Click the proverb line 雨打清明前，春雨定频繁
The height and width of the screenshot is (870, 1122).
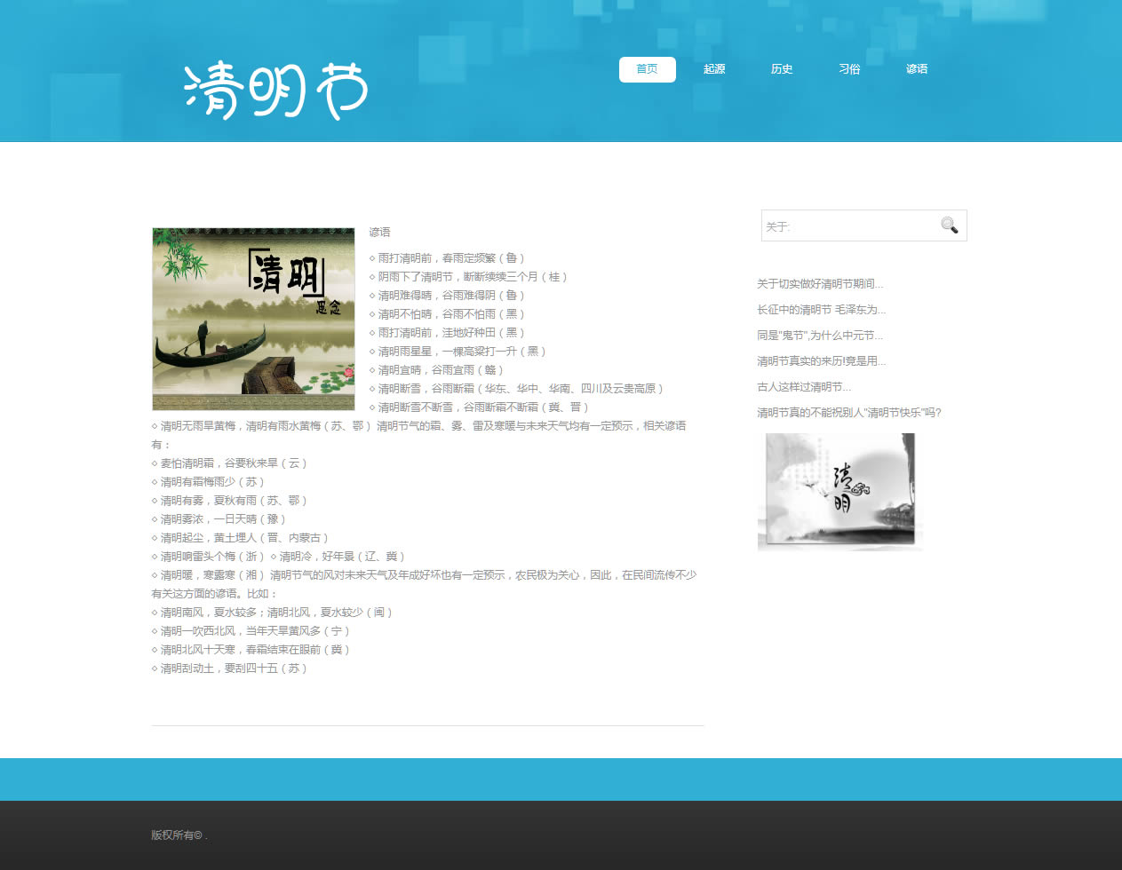(x=450, y=258)
